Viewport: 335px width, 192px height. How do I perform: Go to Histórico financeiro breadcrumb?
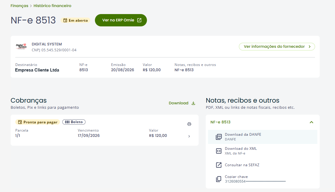[x=52, y=6]
